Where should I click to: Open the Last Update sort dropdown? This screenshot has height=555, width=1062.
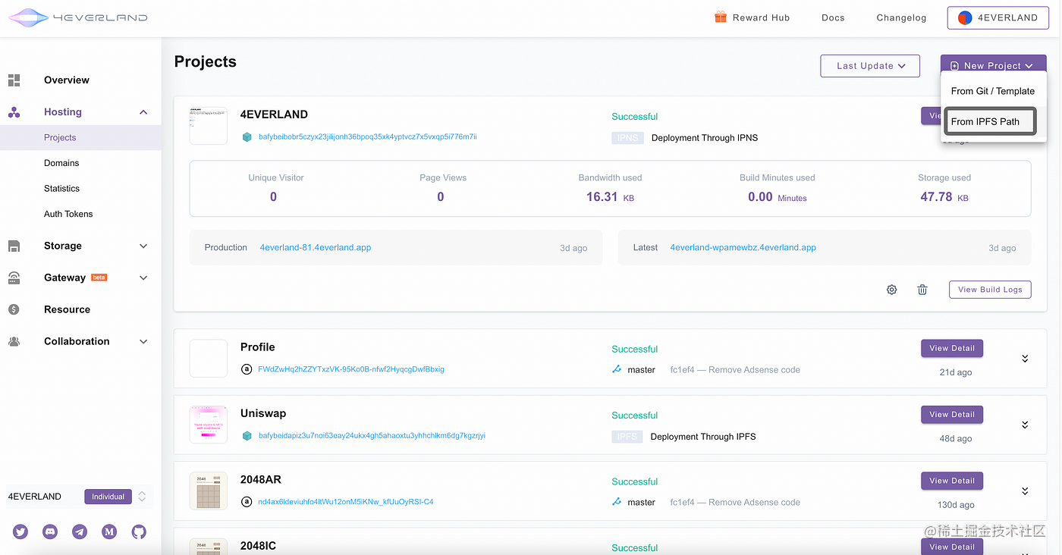(870, 66)
